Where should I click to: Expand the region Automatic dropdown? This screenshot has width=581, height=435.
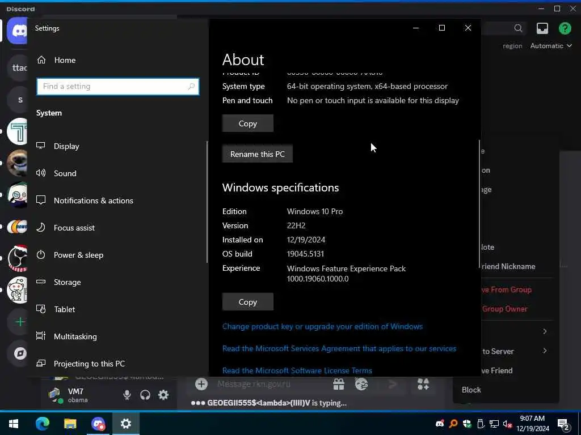tap(551, 46)
